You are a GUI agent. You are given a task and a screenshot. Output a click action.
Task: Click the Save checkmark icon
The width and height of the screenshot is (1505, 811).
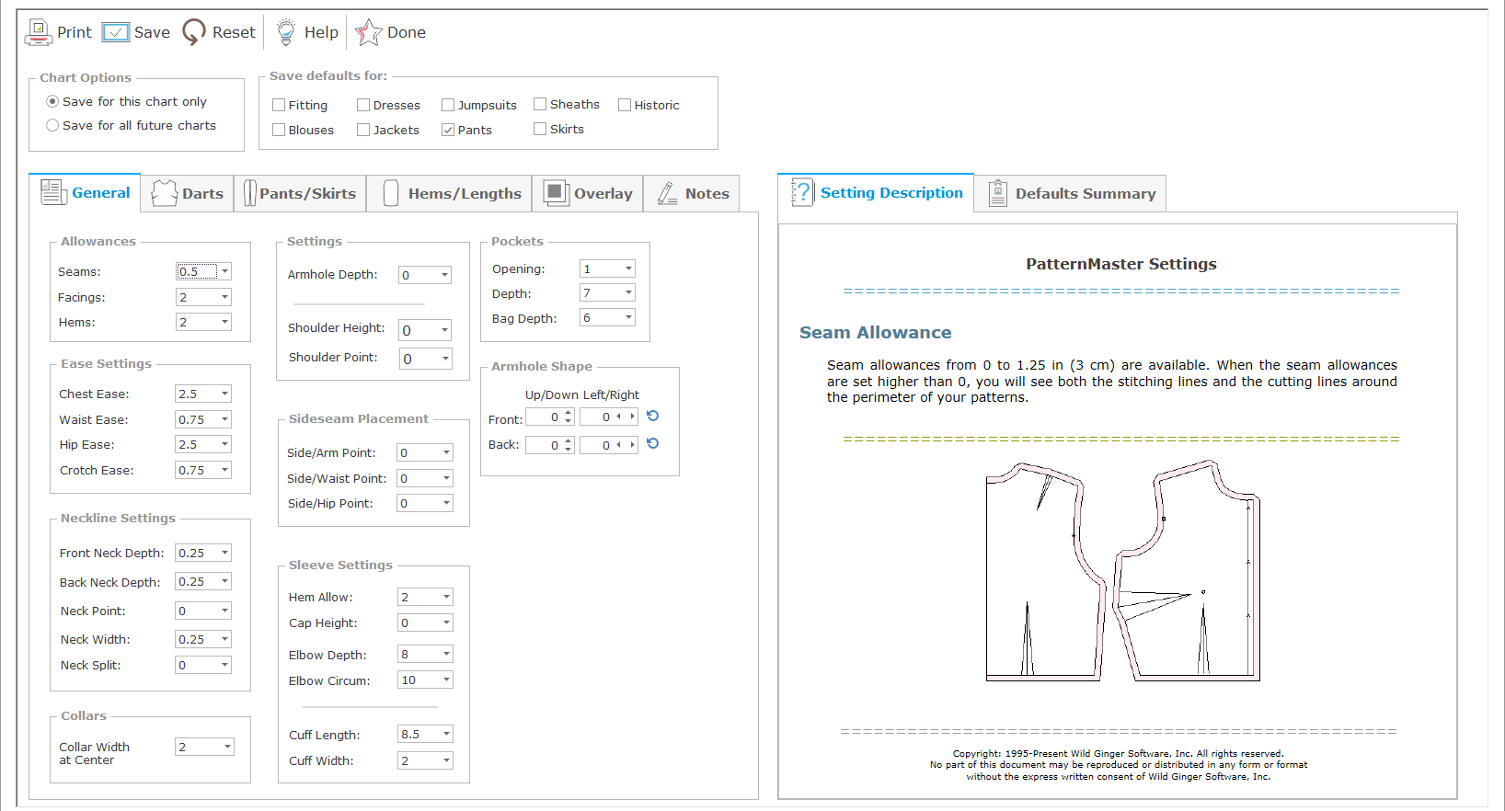pos(116,32)
